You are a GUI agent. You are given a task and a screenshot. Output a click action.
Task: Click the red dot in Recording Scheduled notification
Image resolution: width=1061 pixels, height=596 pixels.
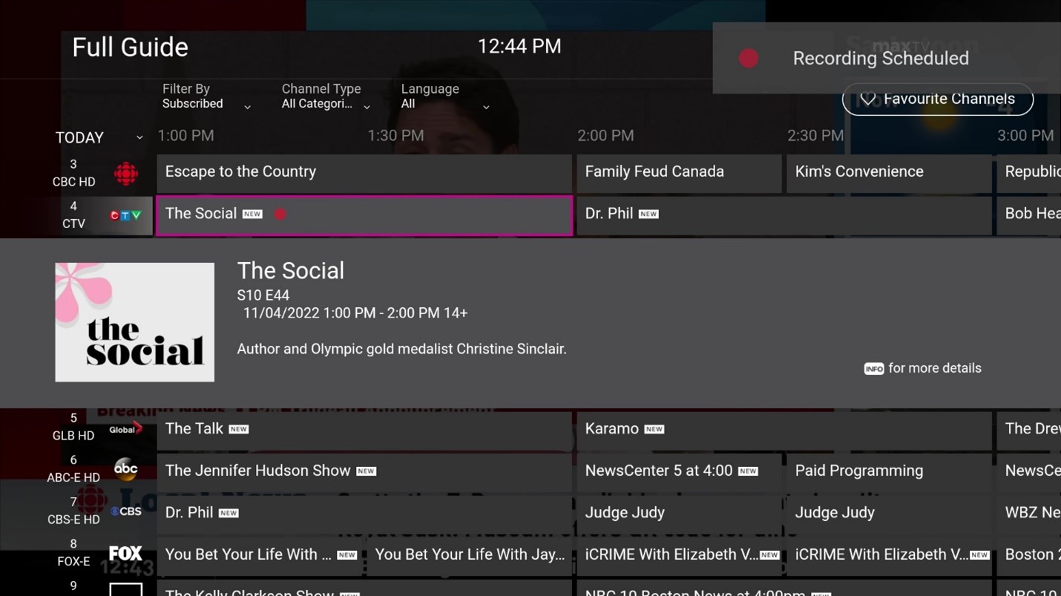tap(749, 58)
